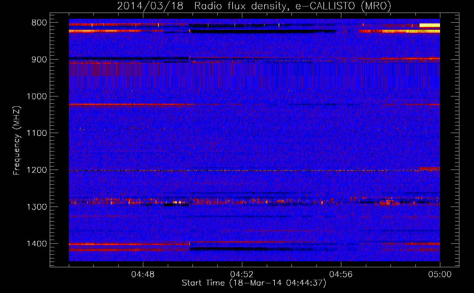
Task: Click the 'Start Time (18-Mar-14 04:44:37)' label
Action: click(x=254, y=283)
